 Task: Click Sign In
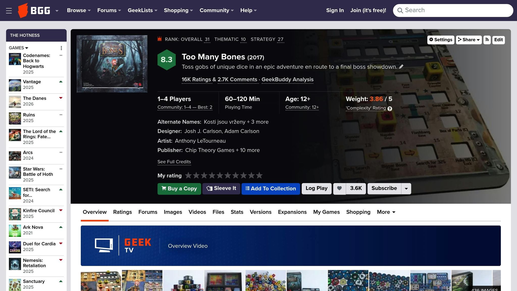[335, 10]
